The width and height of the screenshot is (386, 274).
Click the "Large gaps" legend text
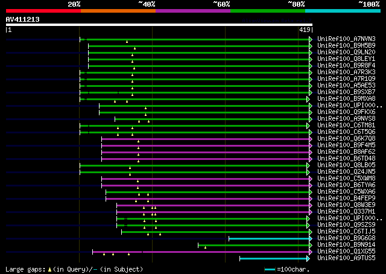(25, 269)
